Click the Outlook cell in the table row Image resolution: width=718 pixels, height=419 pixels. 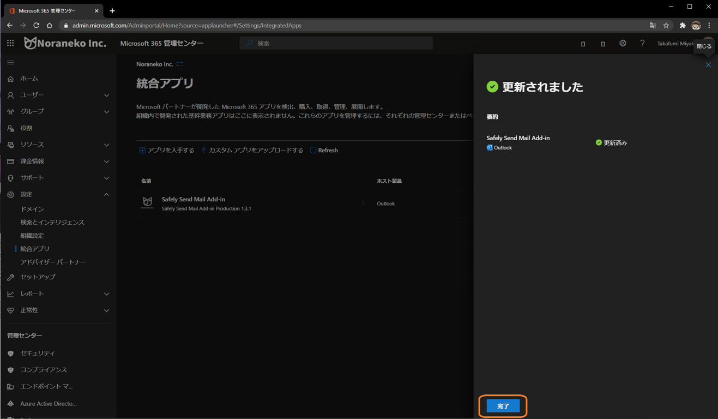386,203
